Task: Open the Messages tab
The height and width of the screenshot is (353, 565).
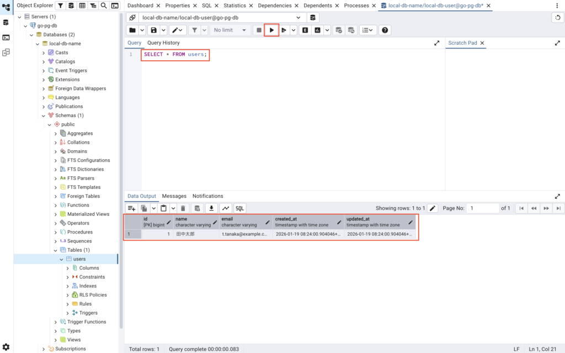Action: (x=174, y=196)
